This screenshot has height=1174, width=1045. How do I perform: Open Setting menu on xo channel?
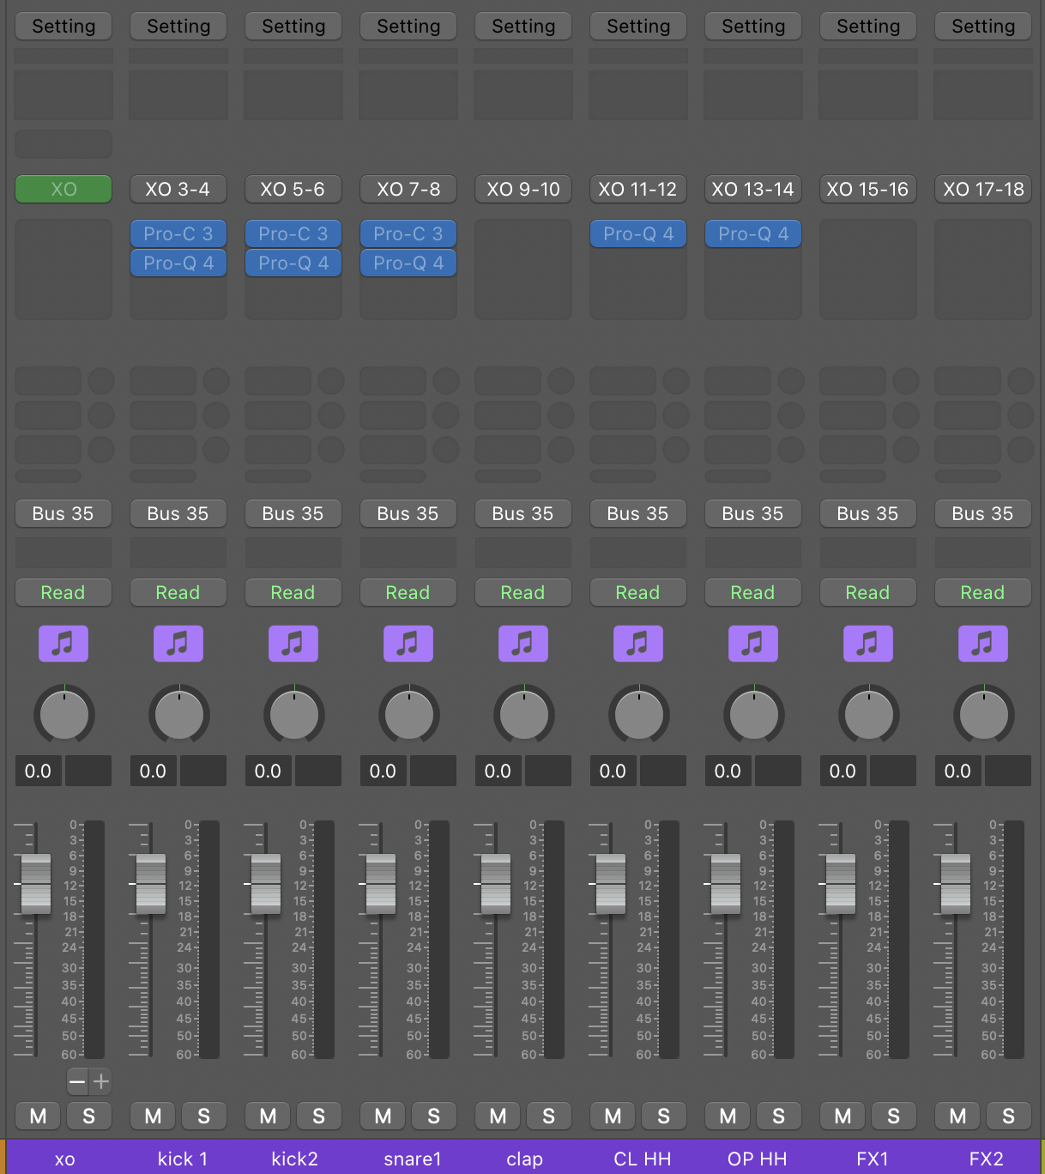[63, 26]
